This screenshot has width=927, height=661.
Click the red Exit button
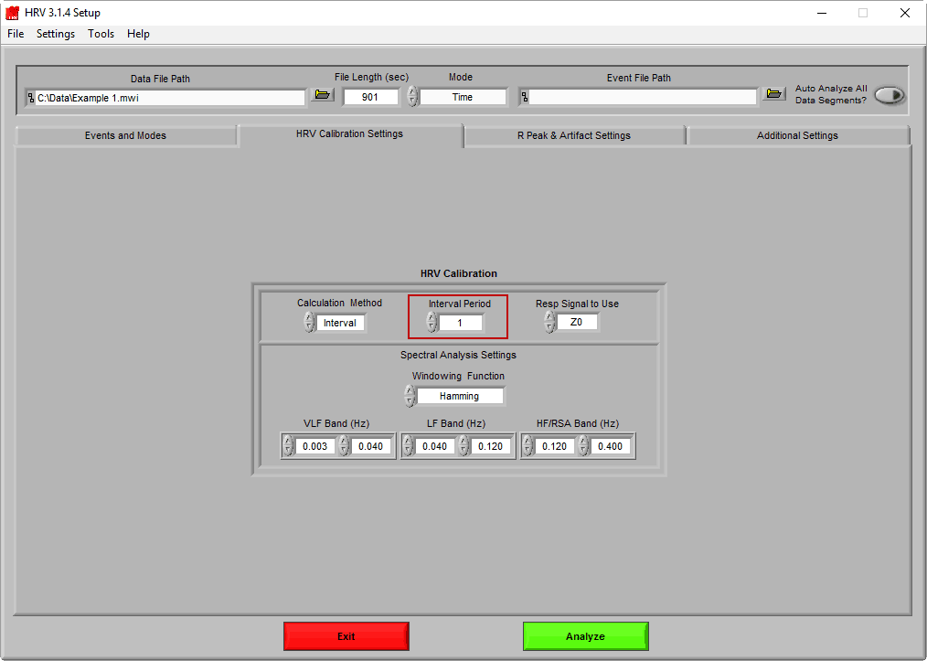(346, 636)
